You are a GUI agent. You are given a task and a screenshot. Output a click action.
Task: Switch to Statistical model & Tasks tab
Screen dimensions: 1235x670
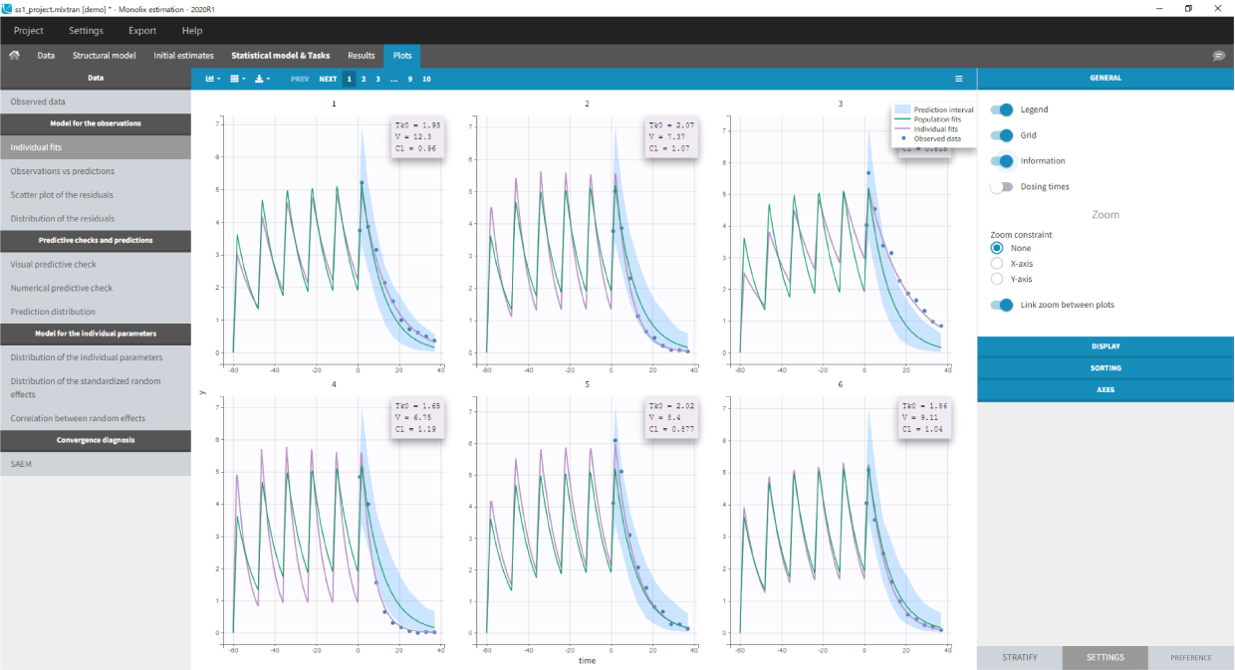pos(281,56)
